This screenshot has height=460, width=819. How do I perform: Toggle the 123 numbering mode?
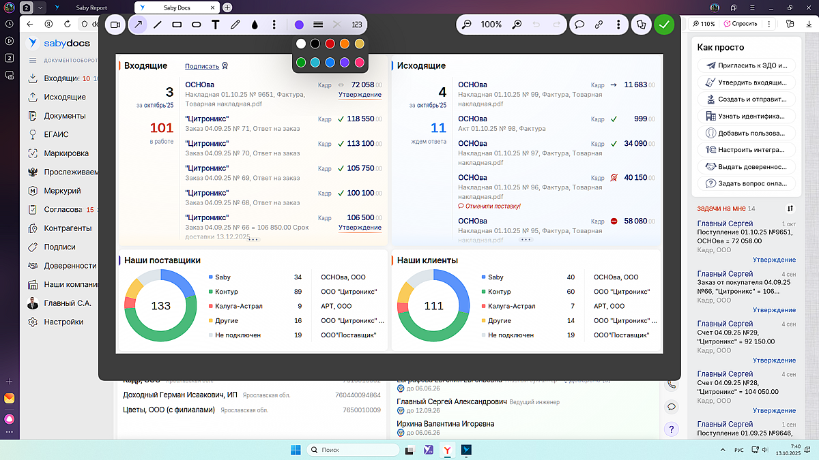pos(356,25)
